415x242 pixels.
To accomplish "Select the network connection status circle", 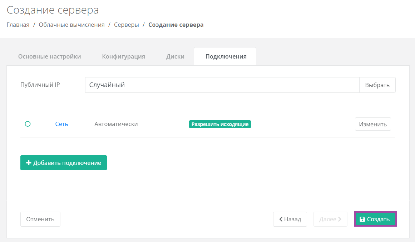I will [x=28, y=124].
